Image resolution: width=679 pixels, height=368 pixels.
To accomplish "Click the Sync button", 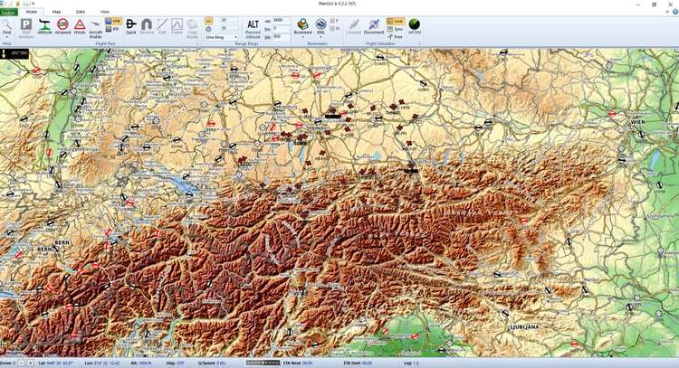I will [396, 28].
